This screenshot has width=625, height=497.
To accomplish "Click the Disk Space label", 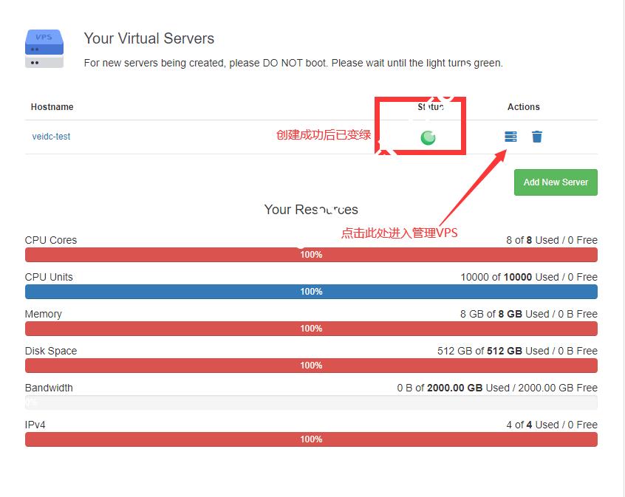I will 51,351.
